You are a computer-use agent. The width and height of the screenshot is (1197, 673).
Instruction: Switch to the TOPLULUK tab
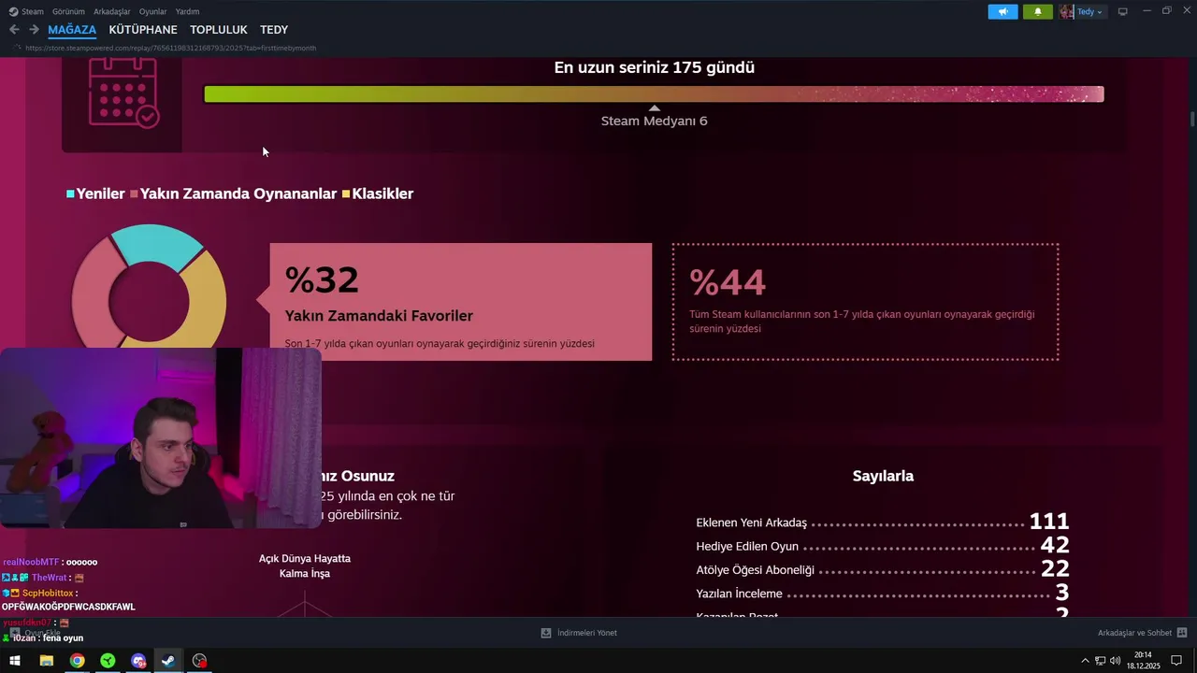click(x=219, y=30)
